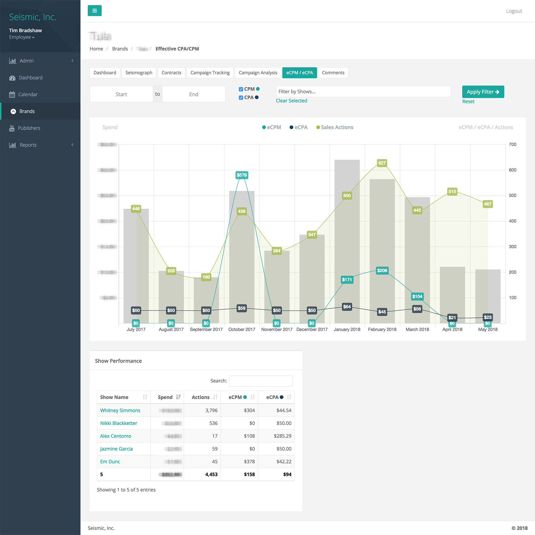Uncheck the CPM checkbox
Viewport: 535px width, 535px height.
(241, 89)
